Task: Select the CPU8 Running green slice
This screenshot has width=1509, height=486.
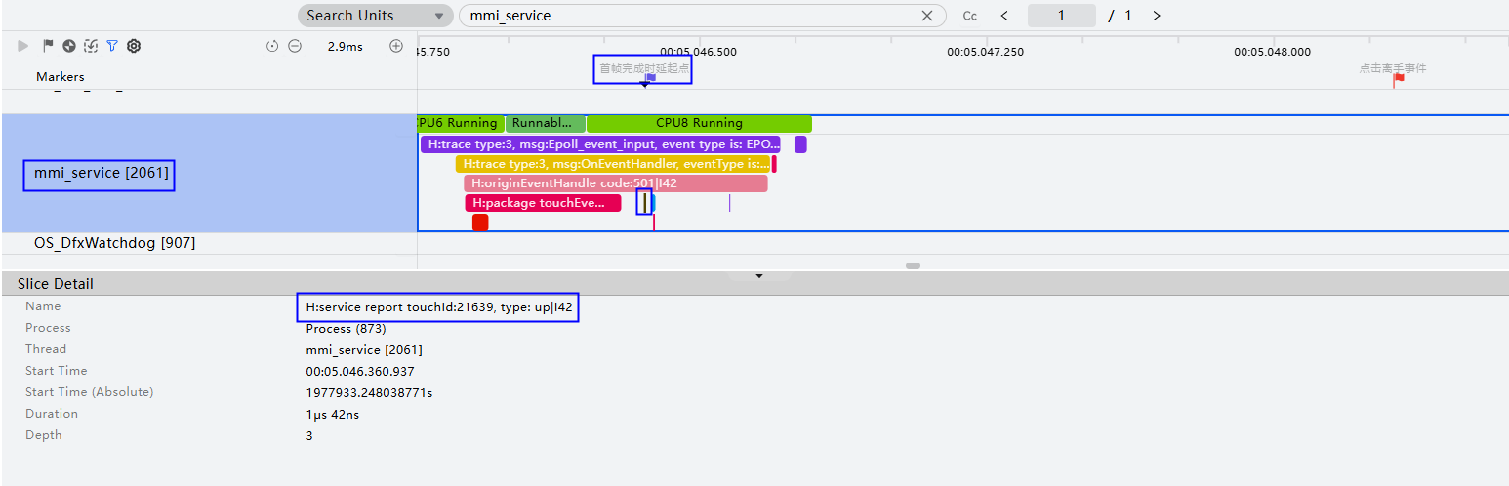Action: tap(699, 123)
